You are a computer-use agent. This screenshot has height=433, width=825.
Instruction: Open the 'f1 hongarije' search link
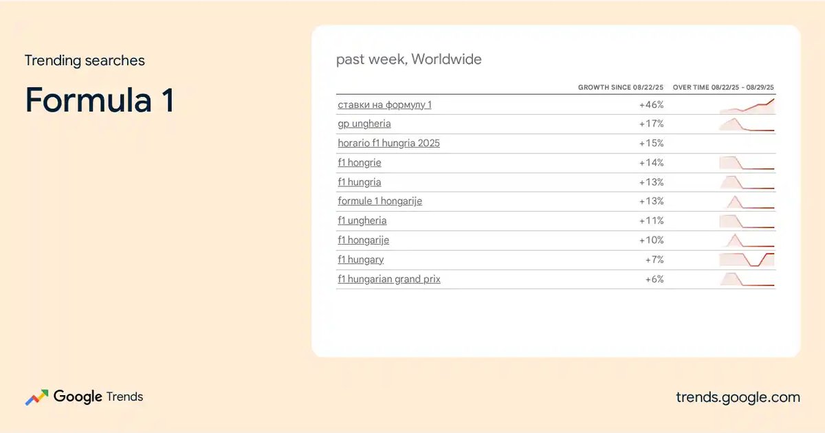click(x=364, y=240)
